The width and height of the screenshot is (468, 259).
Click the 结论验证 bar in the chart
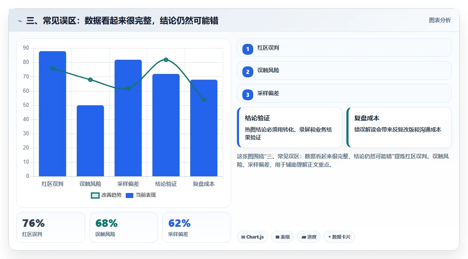coord(166,125)
